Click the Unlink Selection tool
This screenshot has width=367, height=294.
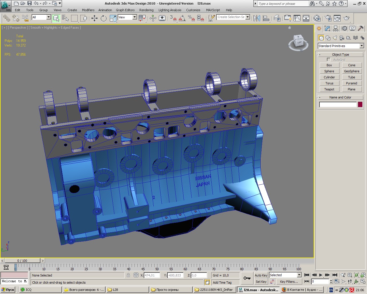pos(16,18)
